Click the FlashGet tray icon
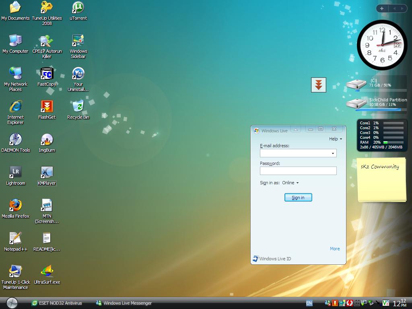412x309 pixels. (335, 303)
